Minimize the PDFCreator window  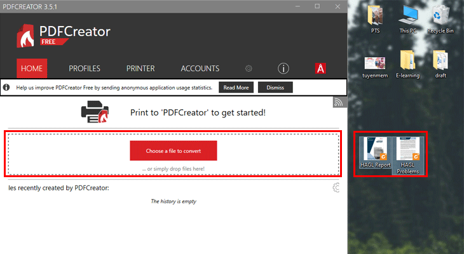coord(297,6)
